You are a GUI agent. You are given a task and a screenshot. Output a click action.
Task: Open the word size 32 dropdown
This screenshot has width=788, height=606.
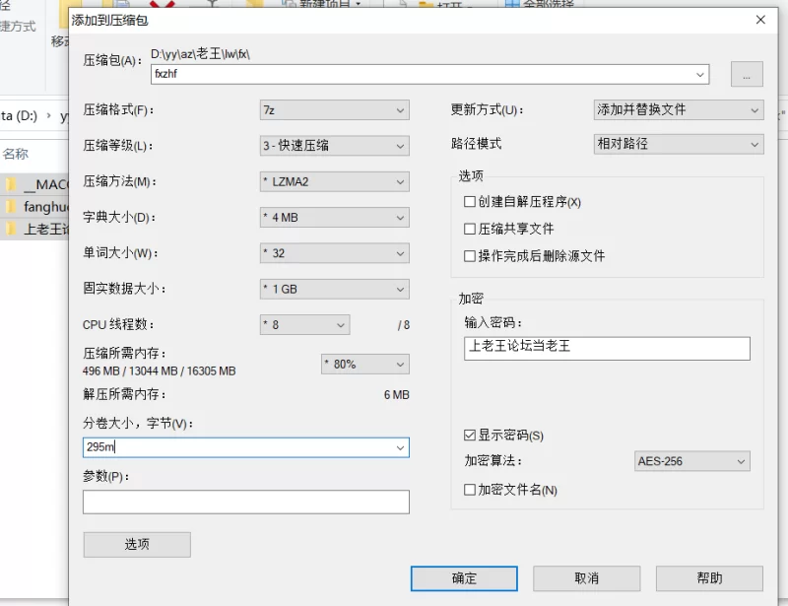coord(335,253)
